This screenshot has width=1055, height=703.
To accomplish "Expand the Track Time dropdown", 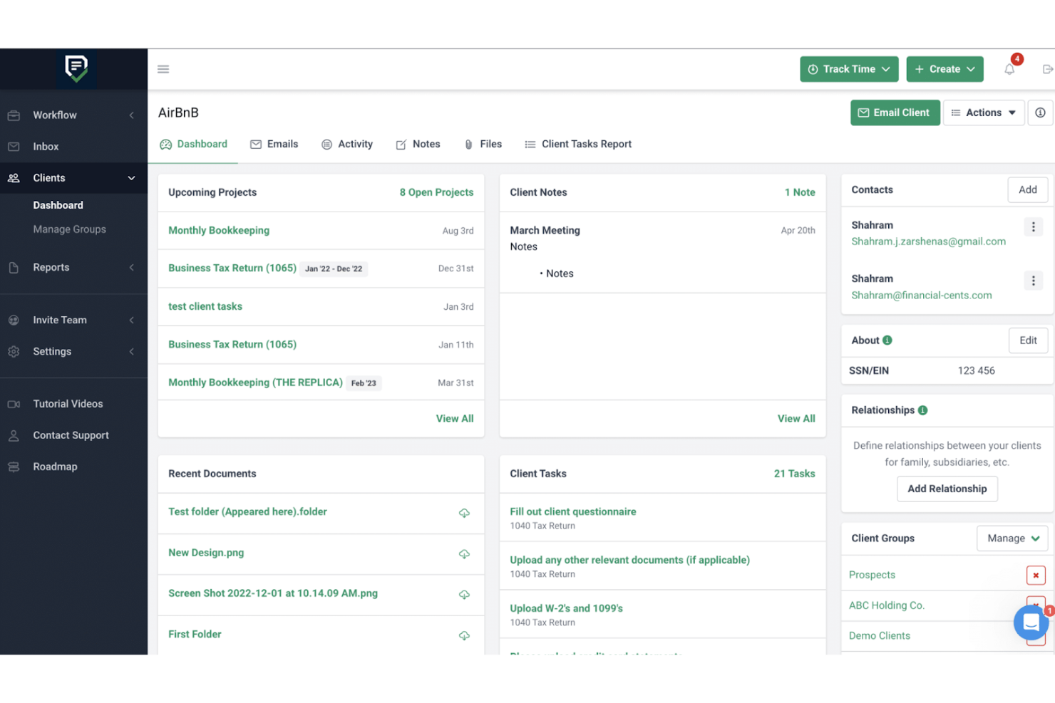I will point(849,68).
